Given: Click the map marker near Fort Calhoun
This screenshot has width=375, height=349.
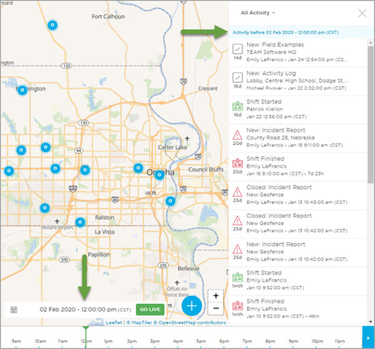Looking at the screenshot, I should (52, 25).
